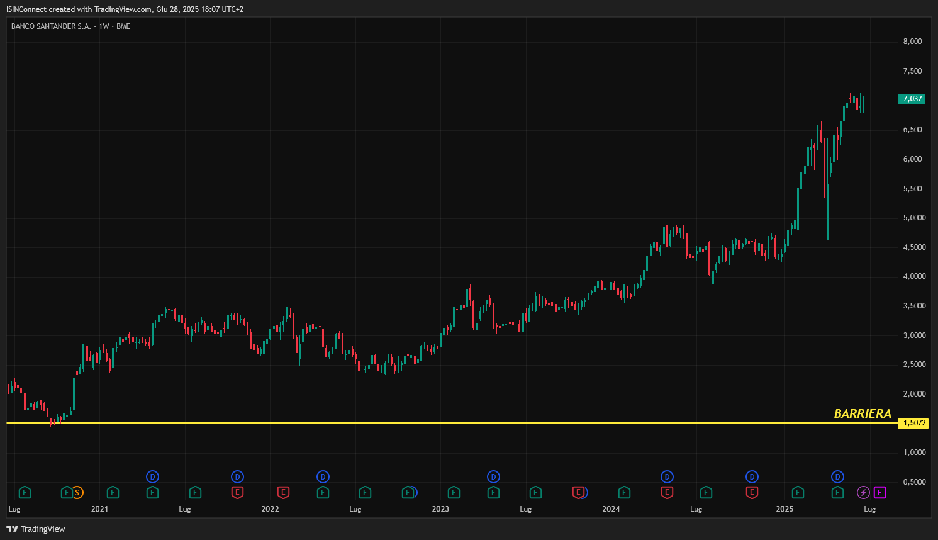Select the green E marker touching the orange S
This screenshot has height=540, width=938.
66,493
